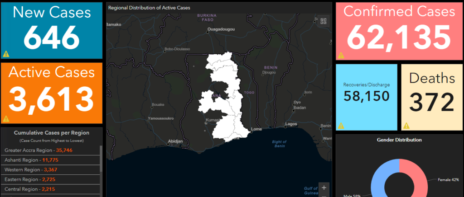Click the Bouake city label on map

[158, 104]
